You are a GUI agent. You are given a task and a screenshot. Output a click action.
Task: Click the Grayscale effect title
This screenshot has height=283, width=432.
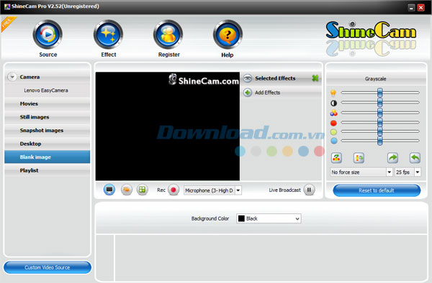tap(376, 79)
